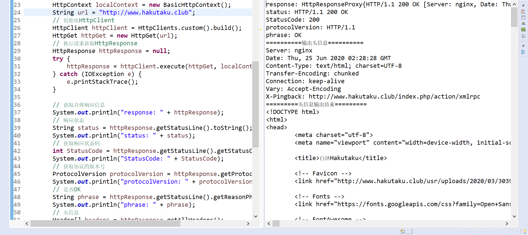This screenshot has width=528, height=235.
Task: Click line number 30 in the gutter
Action: tap(17, 59)
